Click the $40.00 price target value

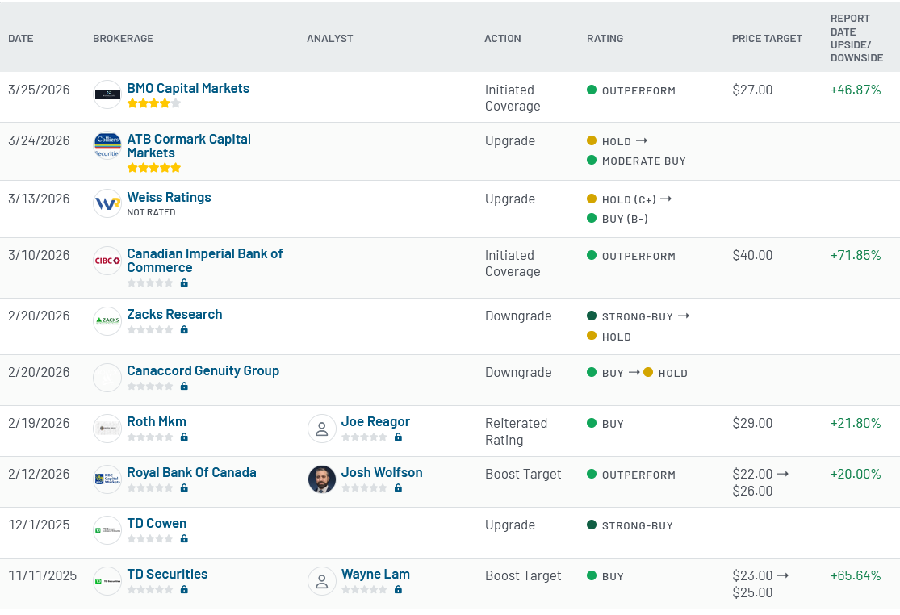752,255
